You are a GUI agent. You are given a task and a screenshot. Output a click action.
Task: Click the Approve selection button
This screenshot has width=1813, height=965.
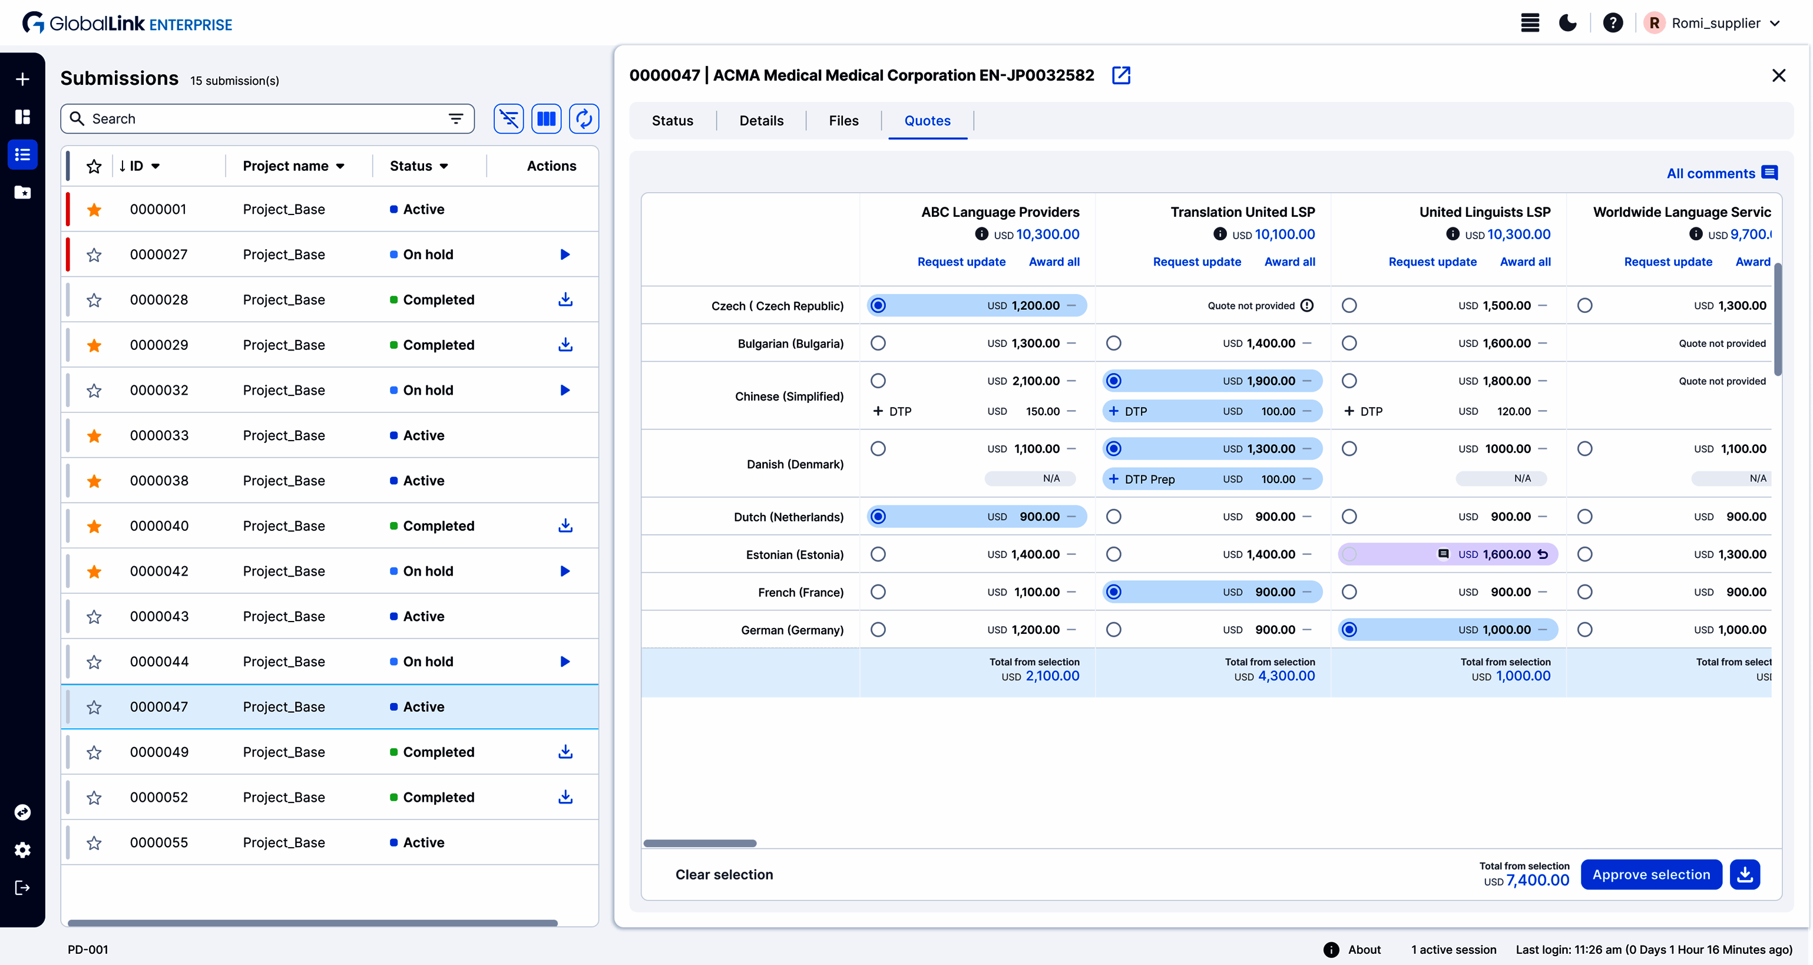tap(1650, 874)
